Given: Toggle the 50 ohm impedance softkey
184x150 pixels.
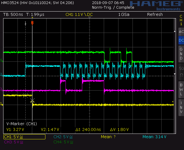Looking at the screenshot, I should click(x=181, y=72).
